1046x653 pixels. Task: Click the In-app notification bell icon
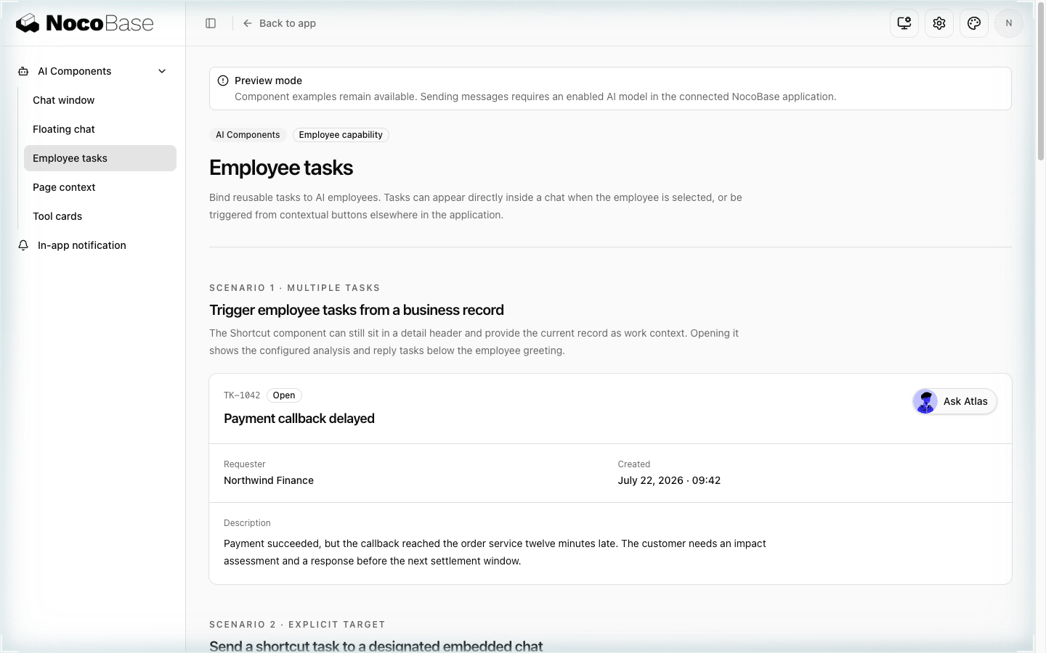pos(23,245)
